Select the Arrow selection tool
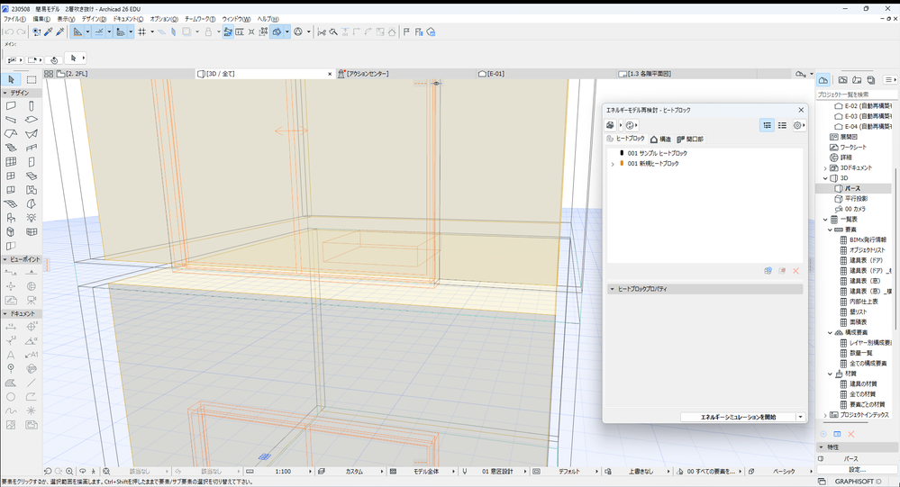Image resolution: width=900 pixels, height=487 pixels. (11, 80)
